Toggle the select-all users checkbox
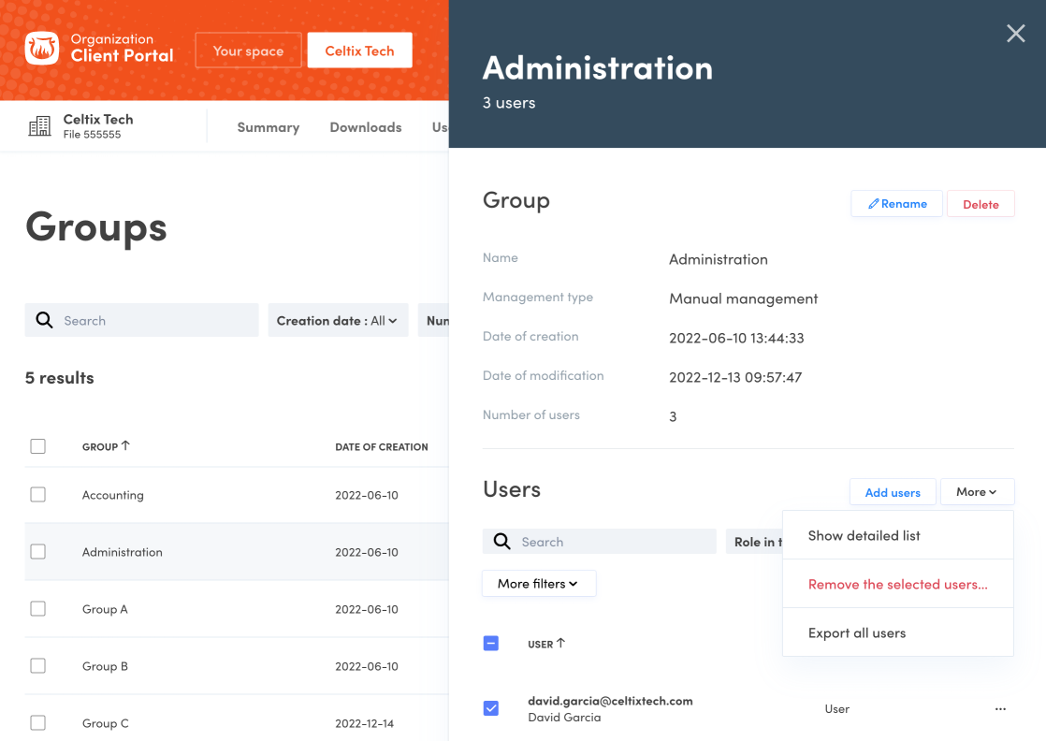 (491, 644)
